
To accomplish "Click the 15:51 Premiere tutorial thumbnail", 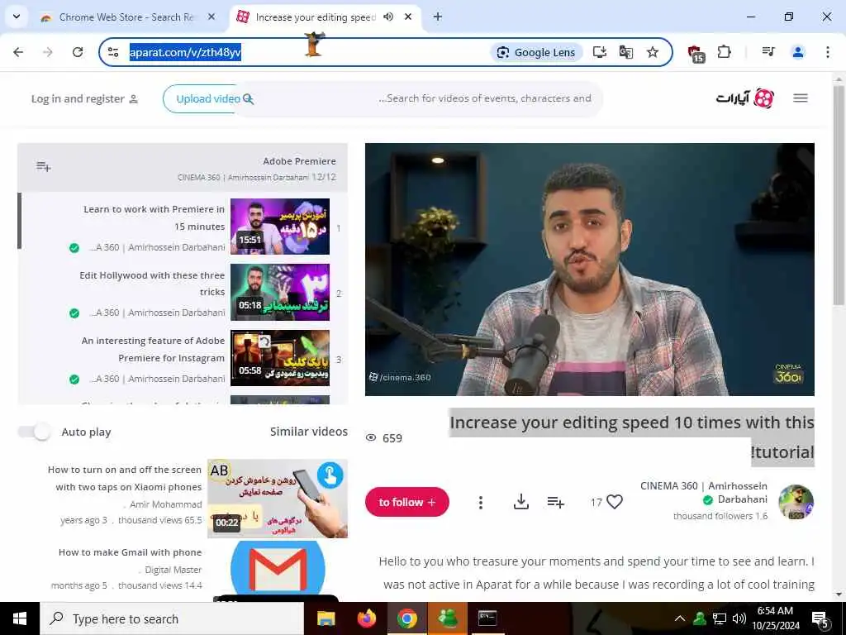I will tap(280, 227).
